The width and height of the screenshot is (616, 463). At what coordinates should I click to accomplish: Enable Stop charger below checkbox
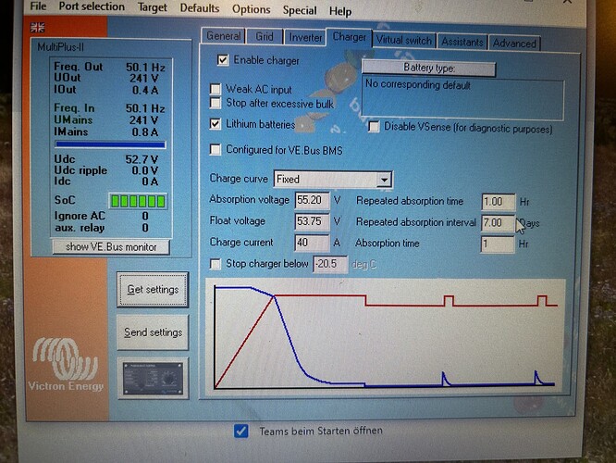216,264
